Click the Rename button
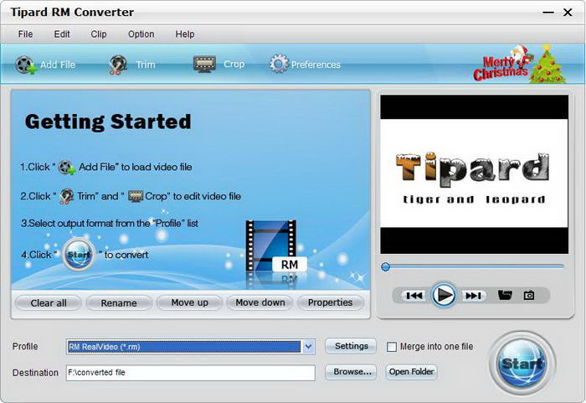The width and height of the screenshot is (586, 403). pos(119,302)
